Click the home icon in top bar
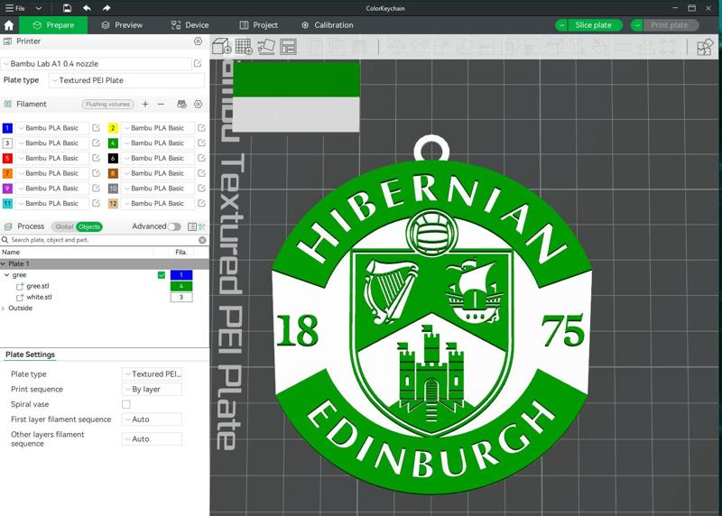This screenshot has width=722, height=516. [9, 25]
